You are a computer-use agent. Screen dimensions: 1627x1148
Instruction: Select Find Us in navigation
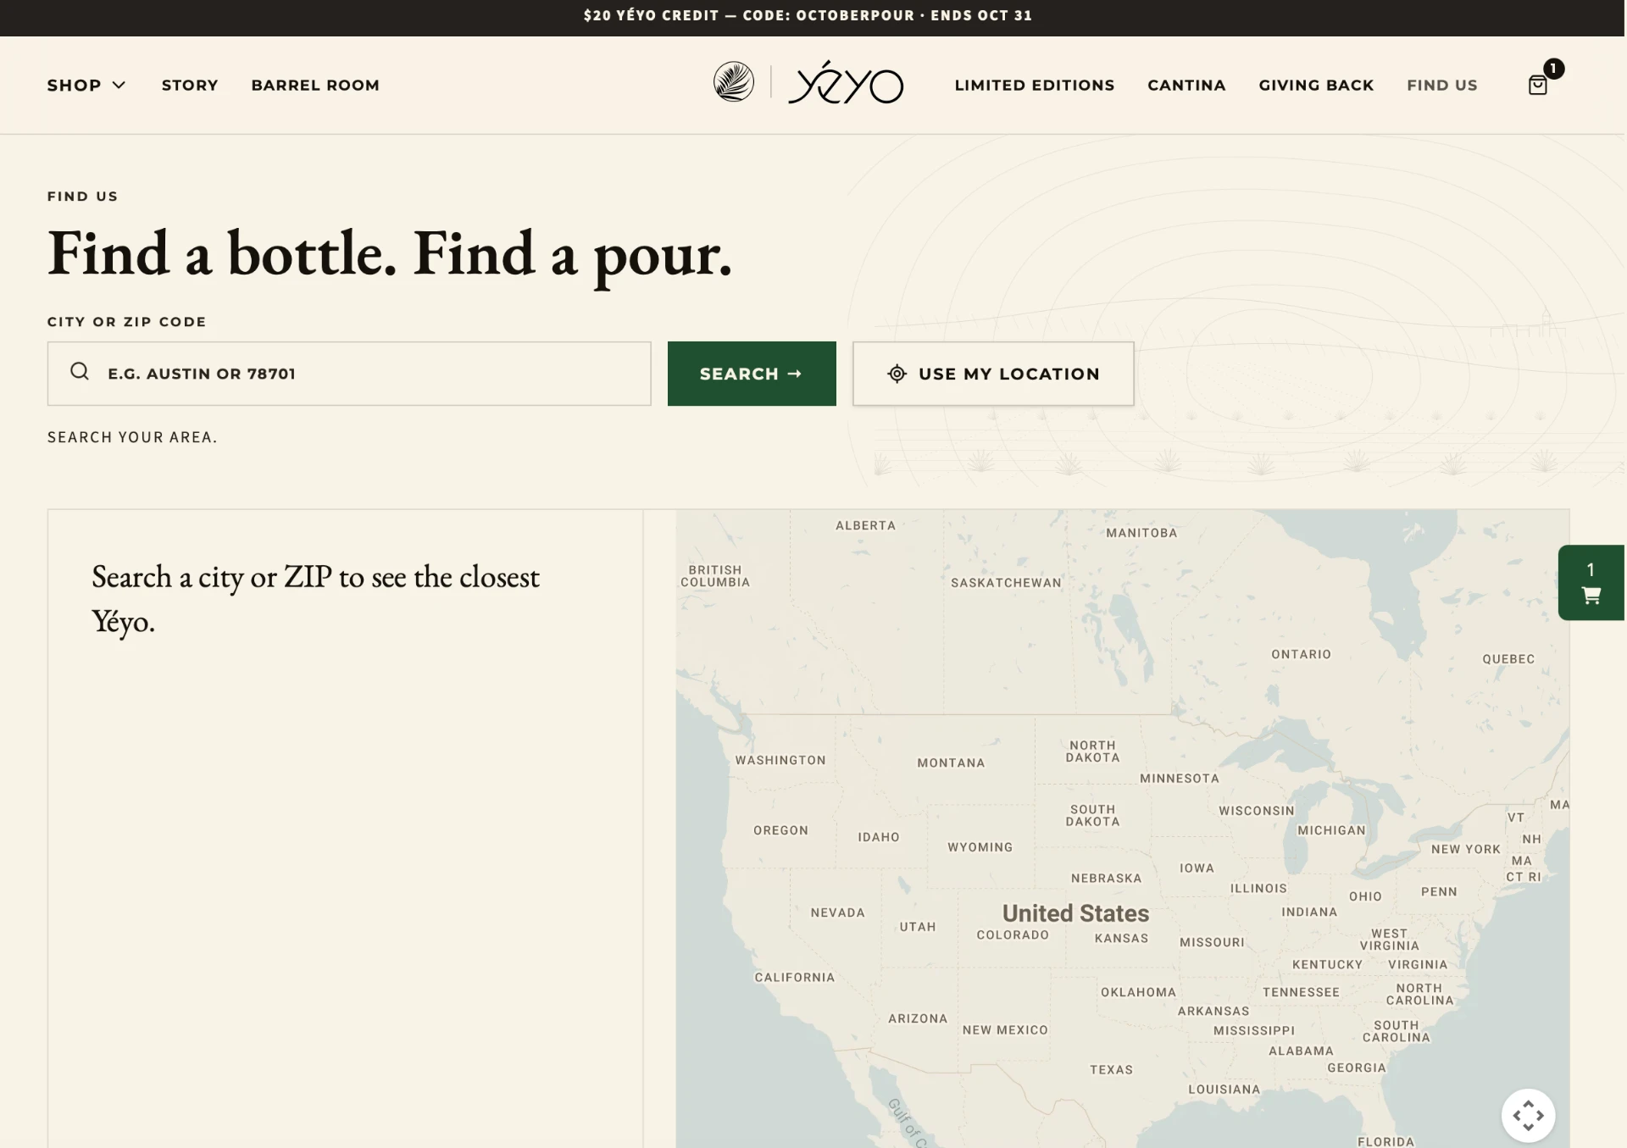tap(1442, 85)
